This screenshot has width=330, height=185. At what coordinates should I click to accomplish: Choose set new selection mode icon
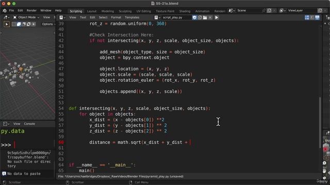pos(14,24)
